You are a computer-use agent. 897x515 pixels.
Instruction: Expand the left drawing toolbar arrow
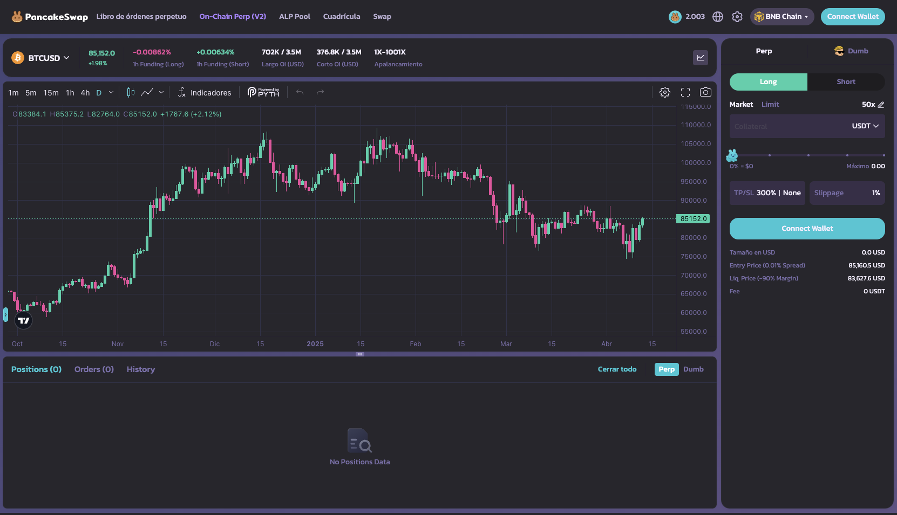click(x=5, y=314)
